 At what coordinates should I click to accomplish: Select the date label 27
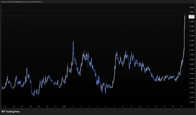pyautogui.click(x=22, y=107)
